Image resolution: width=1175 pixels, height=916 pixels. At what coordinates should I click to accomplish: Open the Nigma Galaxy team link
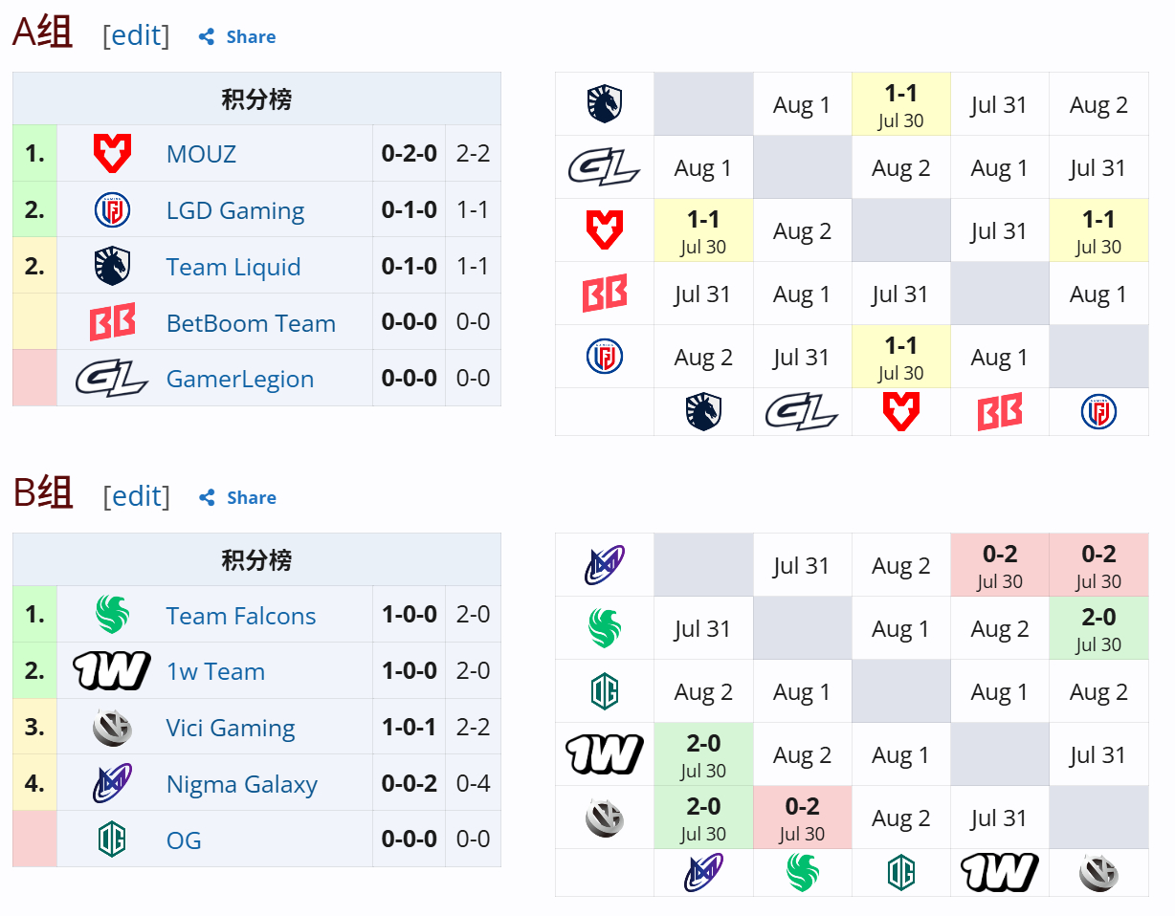(x=242, y=784)
